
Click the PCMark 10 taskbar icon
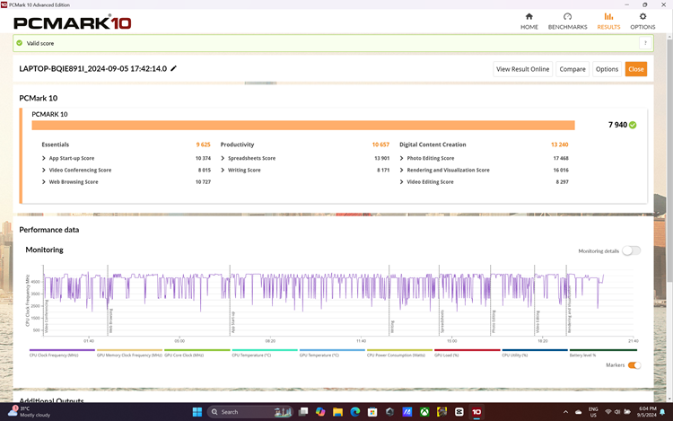point(476,412)
